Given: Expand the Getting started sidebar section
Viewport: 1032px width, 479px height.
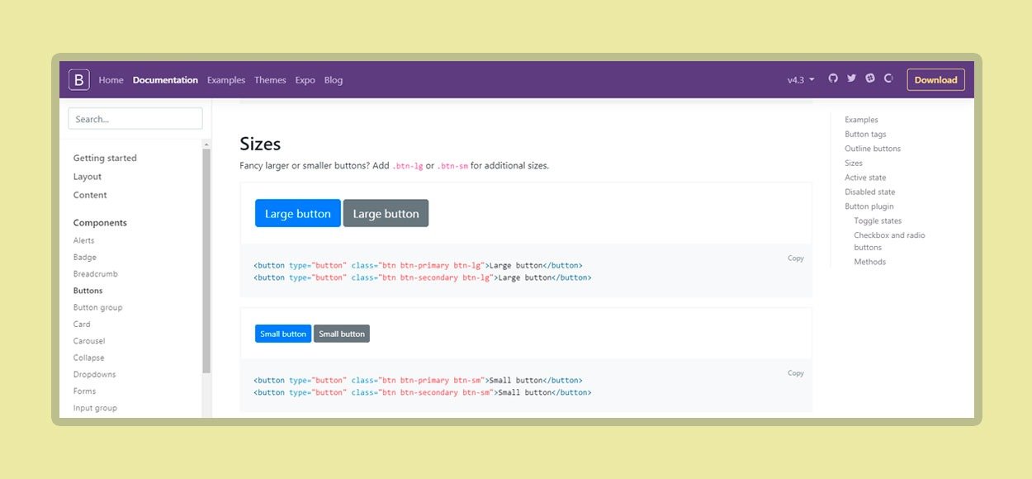Looking at the screenshot, I should (x=105, y=158).
